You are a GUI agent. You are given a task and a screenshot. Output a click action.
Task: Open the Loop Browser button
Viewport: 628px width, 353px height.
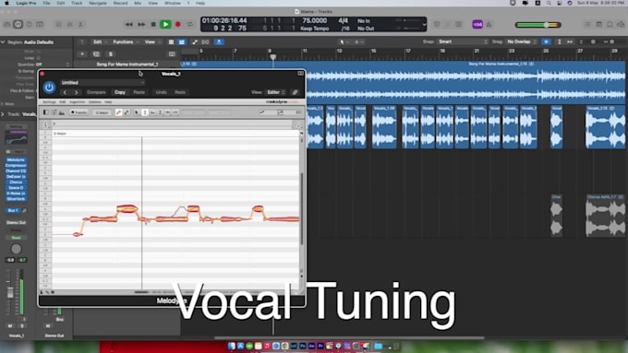click(x=610, y=24)
